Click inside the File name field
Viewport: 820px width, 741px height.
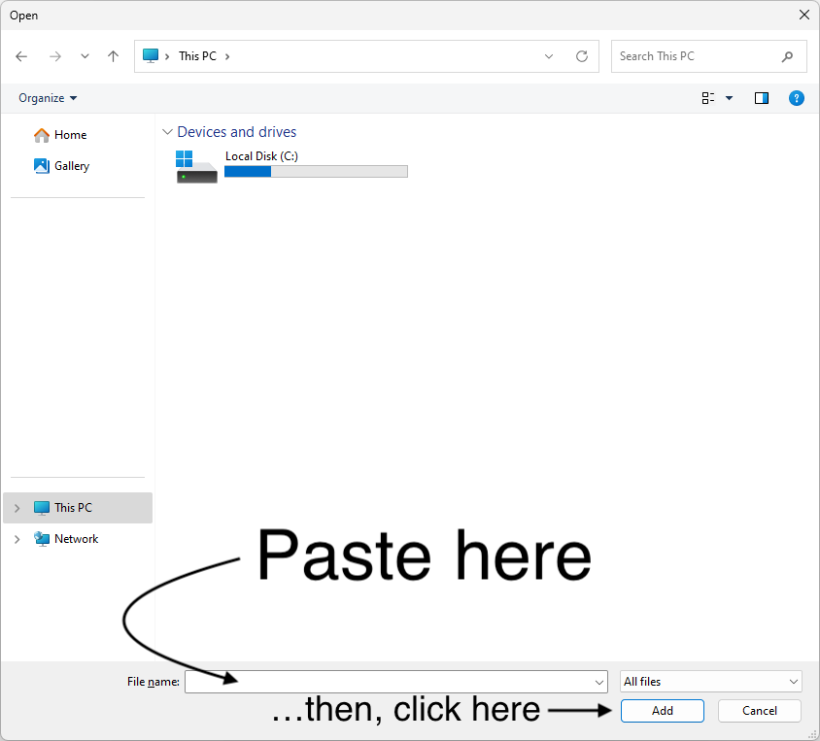coord(389,681)
